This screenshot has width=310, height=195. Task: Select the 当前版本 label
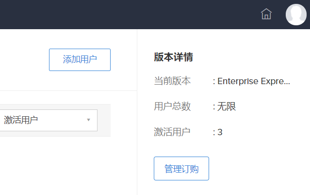[172, 81]
